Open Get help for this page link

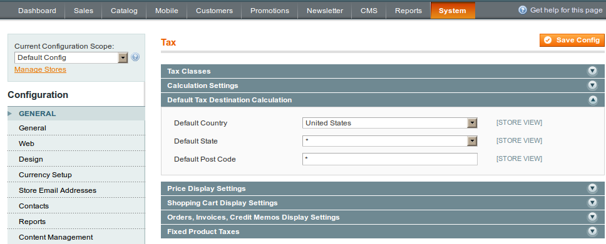[x=566, y=10]
